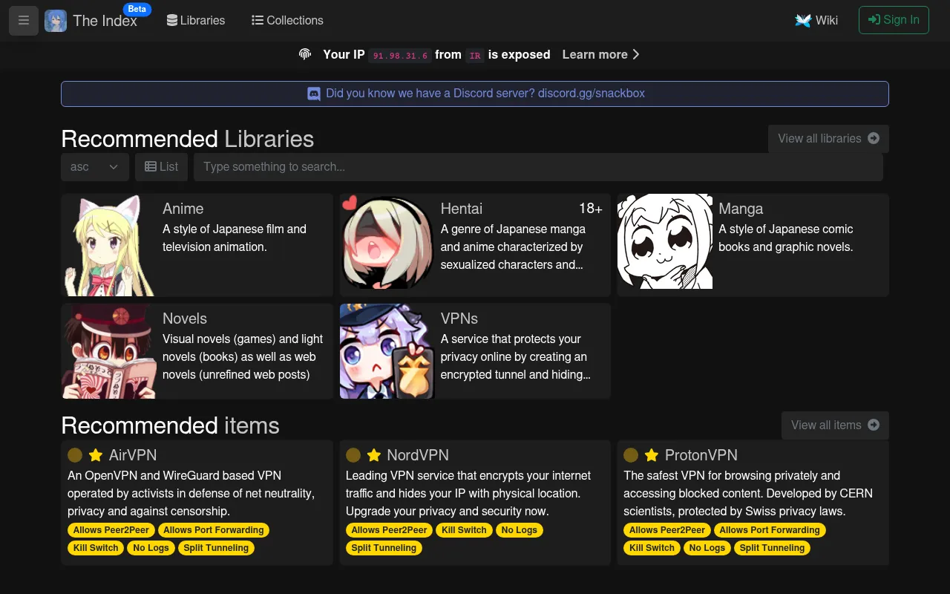Click the arrow icon in View all libraries
The width and height of the screenshot is (950, 594).
[x=874, y=138]
